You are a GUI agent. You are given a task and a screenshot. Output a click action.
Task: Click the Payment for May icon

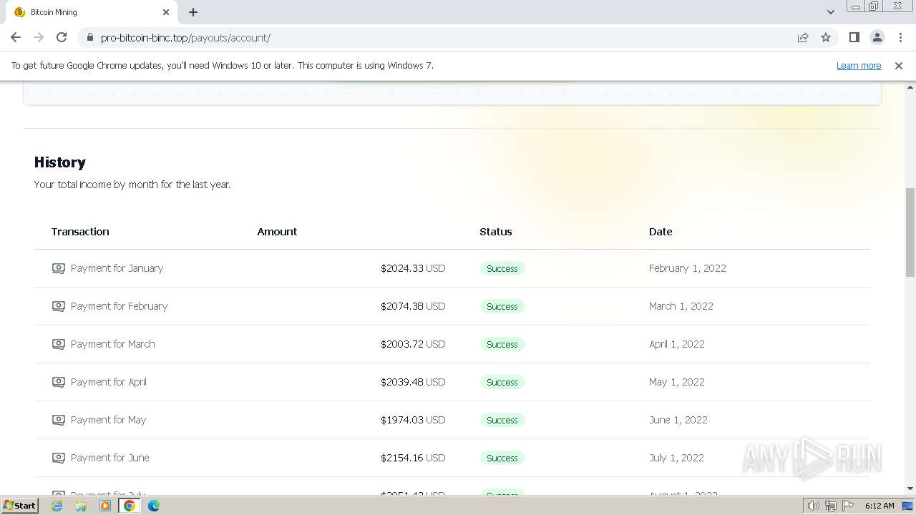click(x=59, y=420)
